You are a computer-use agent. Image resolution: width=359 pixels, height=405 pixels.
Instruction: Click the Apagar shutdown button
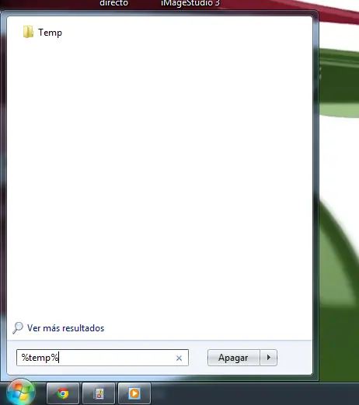(x=233, y=358)
